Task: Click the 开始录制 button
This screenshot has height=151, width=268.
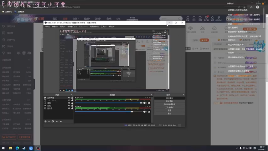Action: (170, 101)
